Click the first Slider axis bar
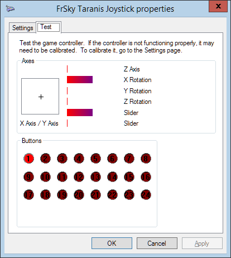Image resolution: width=231 pixels, height=258 pixels. click(80, 112)
